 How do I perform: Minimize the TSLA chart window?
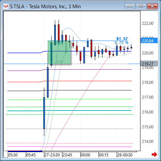pyautogui.click(x=130, y=6)
